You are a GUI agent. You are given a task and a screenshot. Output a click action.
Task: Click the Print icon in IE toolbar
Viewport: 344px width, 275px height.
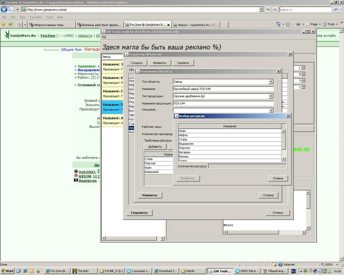298,24
